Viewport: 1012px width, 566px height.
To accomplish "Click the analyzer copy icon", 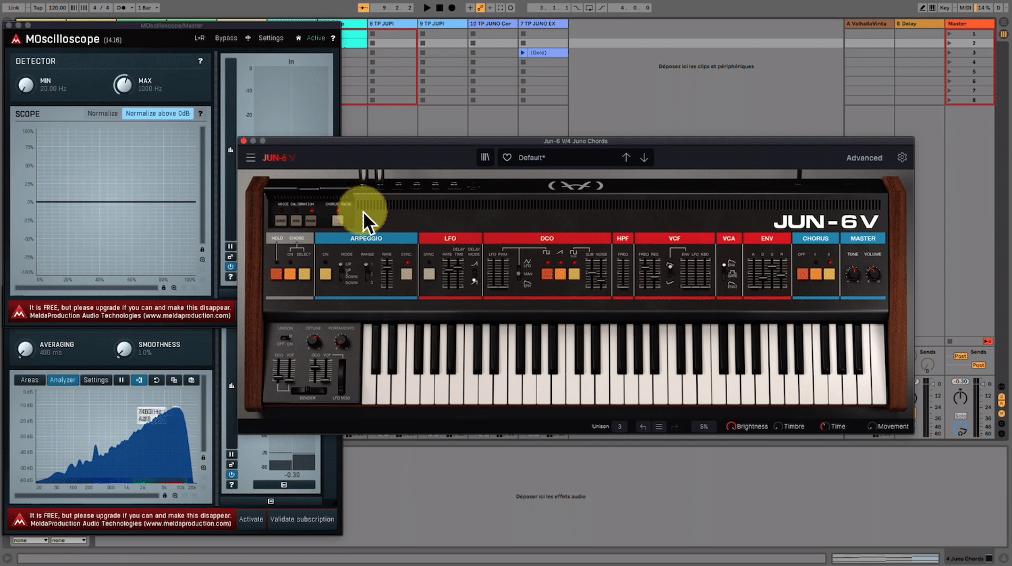I will pos(174,380).
